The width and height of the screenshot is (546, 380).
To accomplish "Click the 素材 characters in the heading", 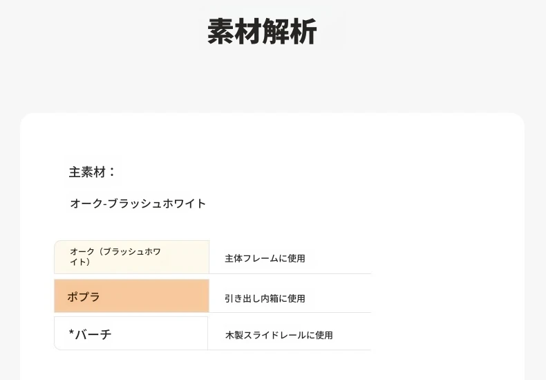I will click(234, 32).
